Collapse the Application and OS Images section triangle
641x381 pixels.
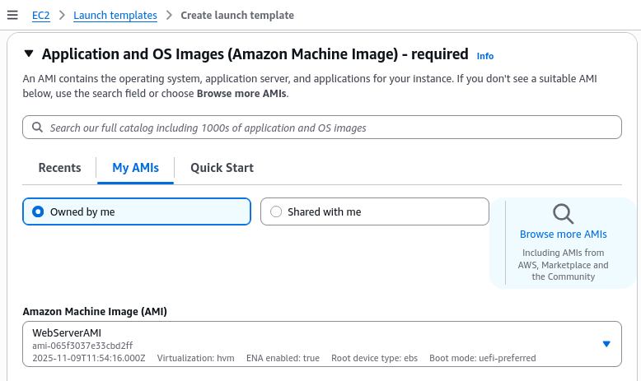pyautogui.click(x=29, y=54)
